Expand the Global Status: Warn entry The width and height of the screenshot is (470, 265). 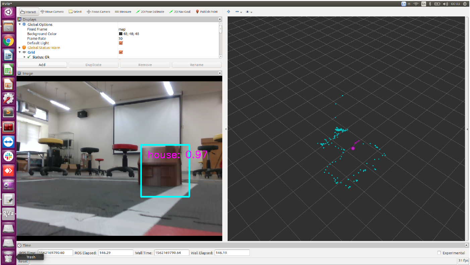[x=20, y=48]
